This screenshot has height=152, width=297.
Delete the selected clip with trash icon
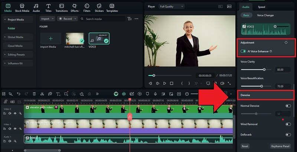tap(34, 94)
